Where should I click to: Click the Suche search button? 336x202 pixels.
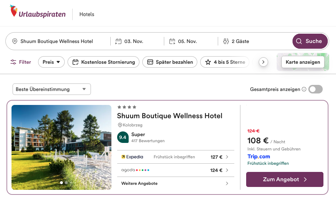[x=310, y=41]
